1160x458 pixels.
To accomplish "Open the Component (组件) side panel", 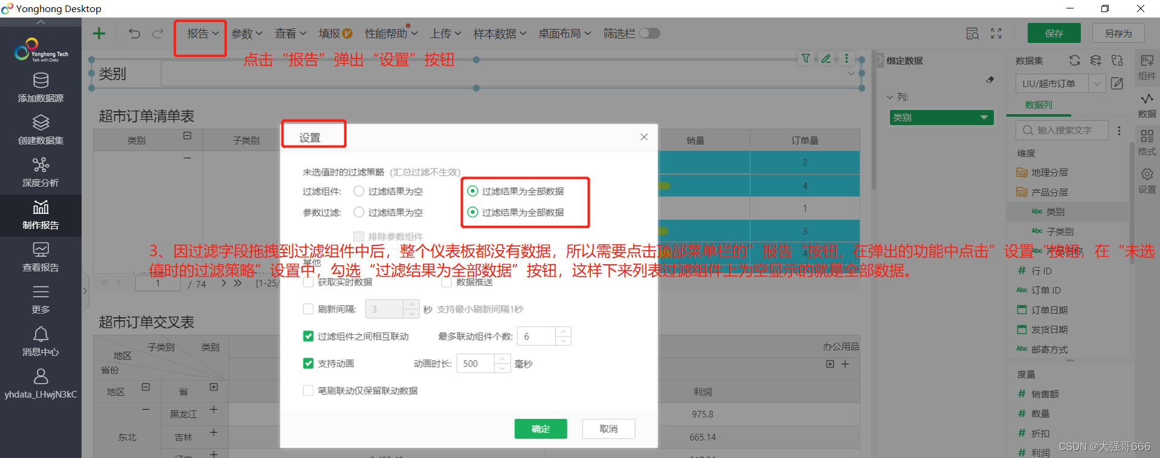I will click(x=1147, y=66).
